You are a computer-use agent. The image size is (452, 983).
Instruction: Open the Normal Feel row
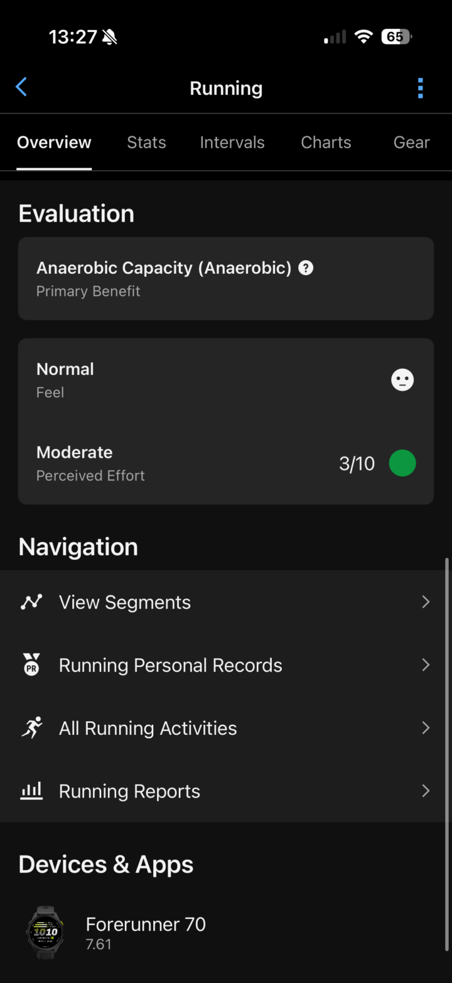pyautogui.click(x=226, y=380)
